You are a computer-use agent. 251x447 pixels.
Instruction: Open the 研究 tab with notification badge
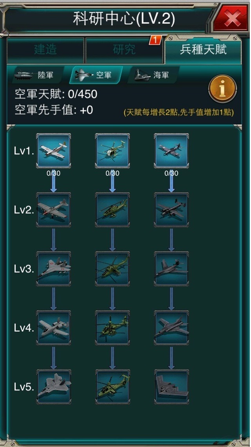pyautogui.click(x=124, y=50)
